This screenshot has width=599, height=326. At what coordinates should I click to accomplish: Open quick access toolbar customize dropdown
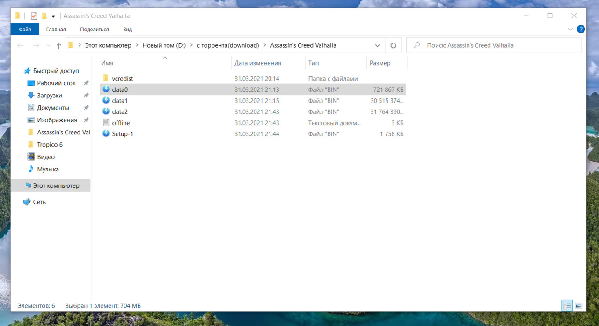[53, 16]
